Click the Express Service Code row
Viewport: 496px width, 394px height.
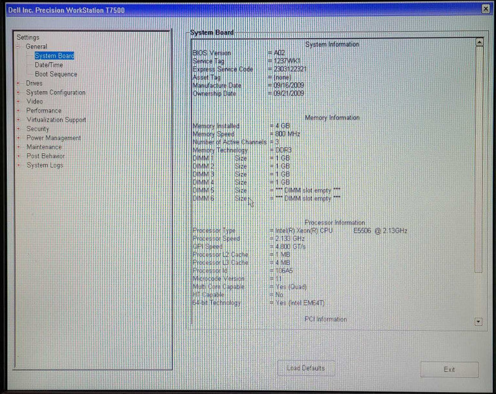[249, 69]
